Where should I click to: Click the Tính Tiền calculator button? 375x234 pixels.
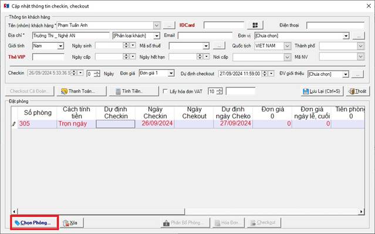tap(133, 91)
